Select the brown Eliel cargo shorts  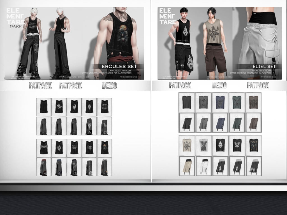point(253,123)
